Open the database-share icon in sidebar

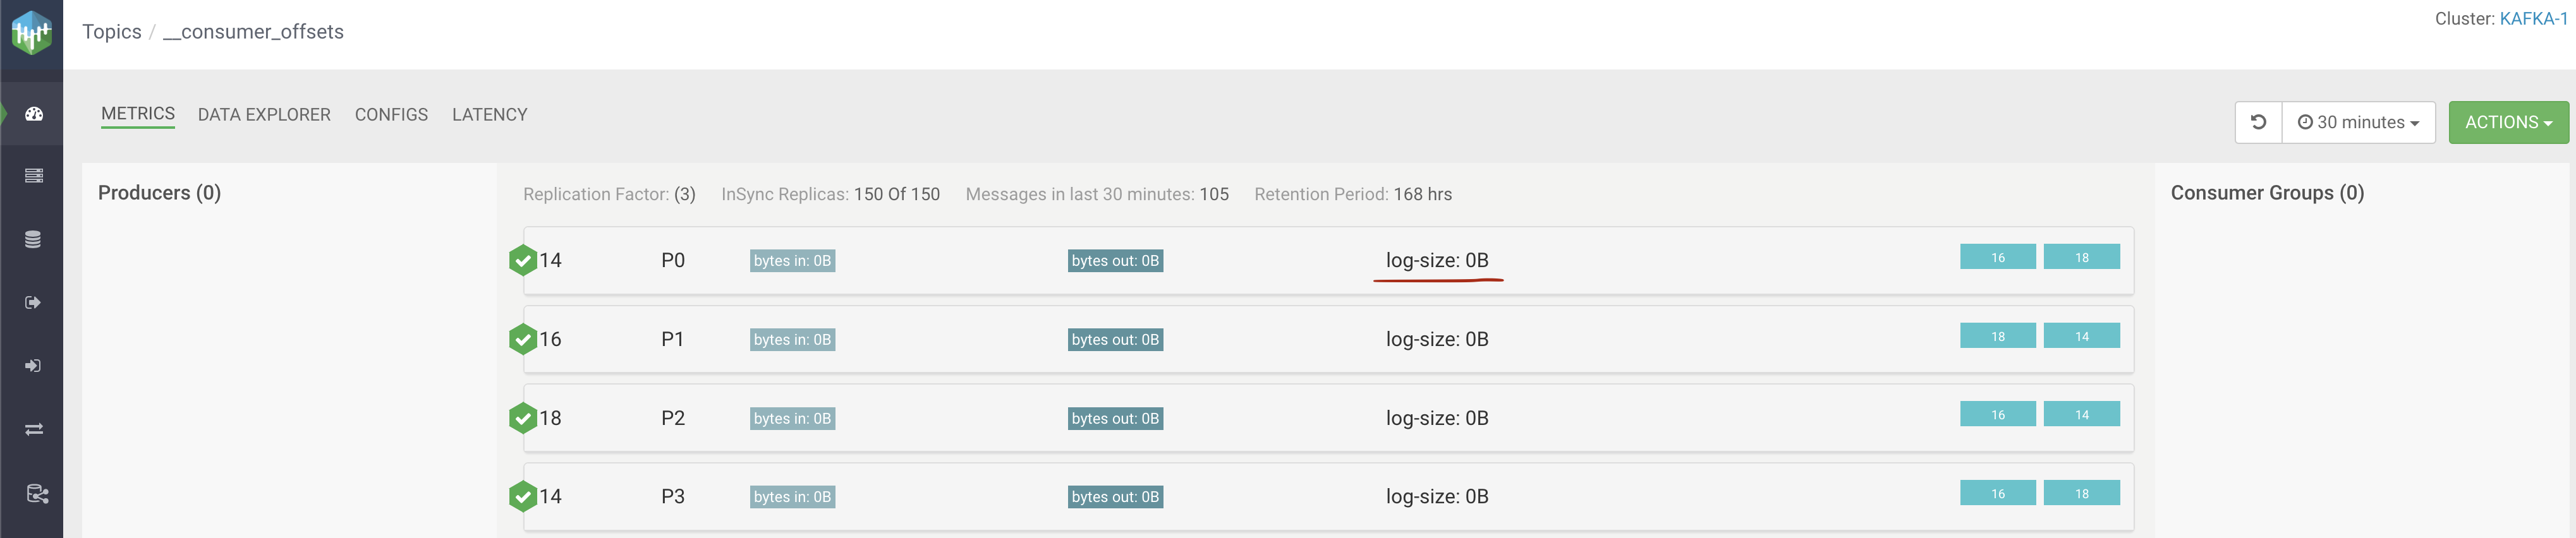[37, 494]
